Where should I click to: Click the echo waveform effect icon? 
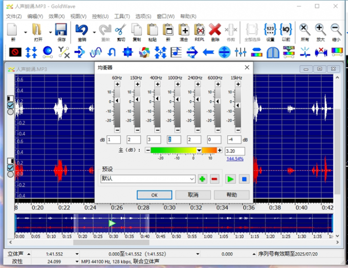pyautogui.click(x=96, y=53)
